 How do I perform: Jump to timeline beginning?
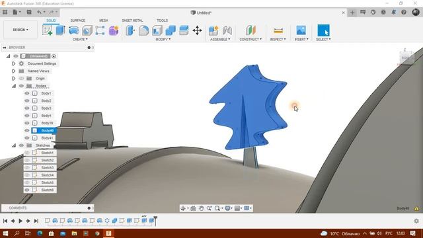5,221
